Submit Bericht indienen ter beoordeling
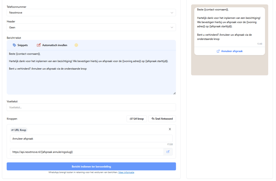This screenshot has width=276, height=181. 91,167
